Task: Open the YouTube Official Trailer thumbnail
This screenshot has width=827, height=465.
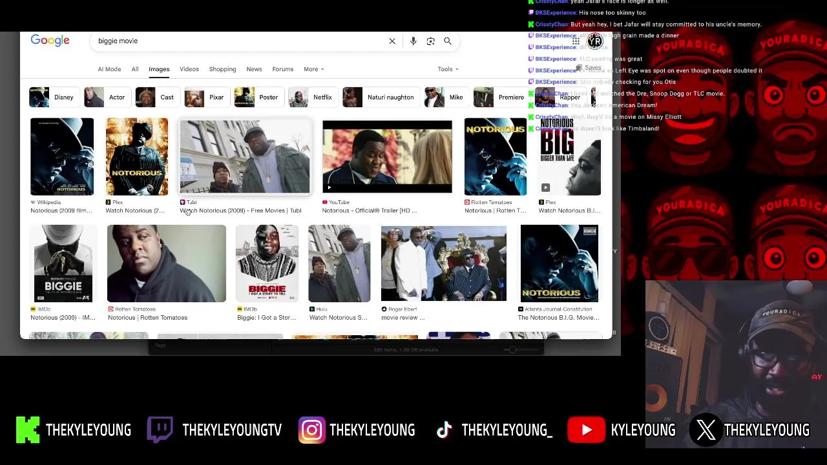Action: [x=387, y=157]
